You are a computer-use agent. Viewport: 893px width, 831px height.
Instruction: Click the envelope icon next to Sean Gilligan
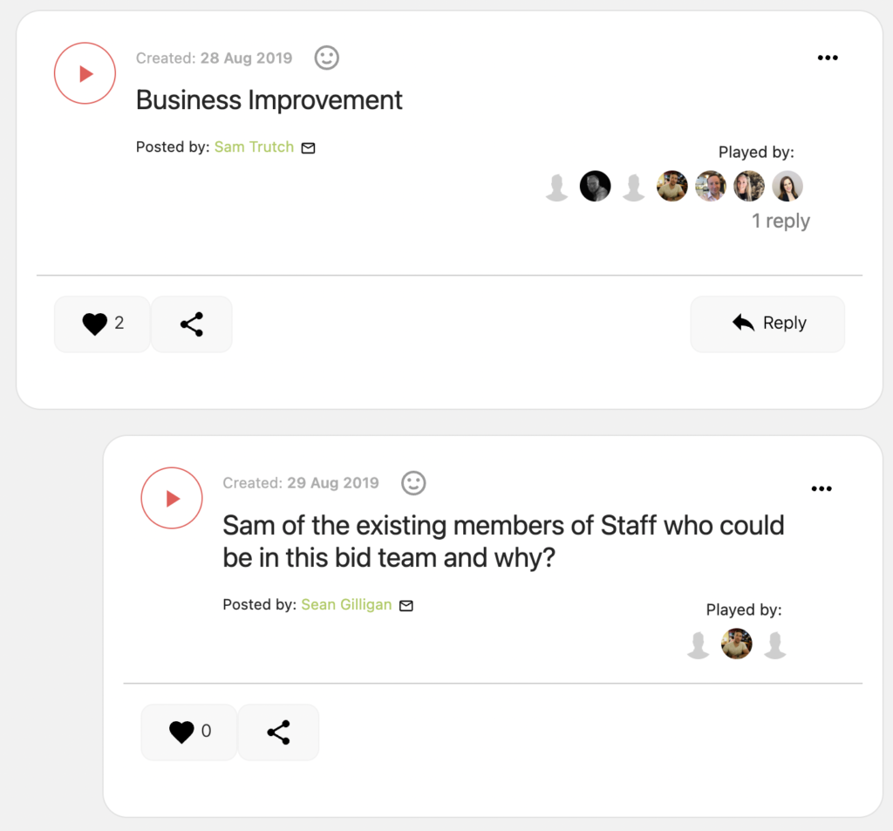tap(406, 605)
